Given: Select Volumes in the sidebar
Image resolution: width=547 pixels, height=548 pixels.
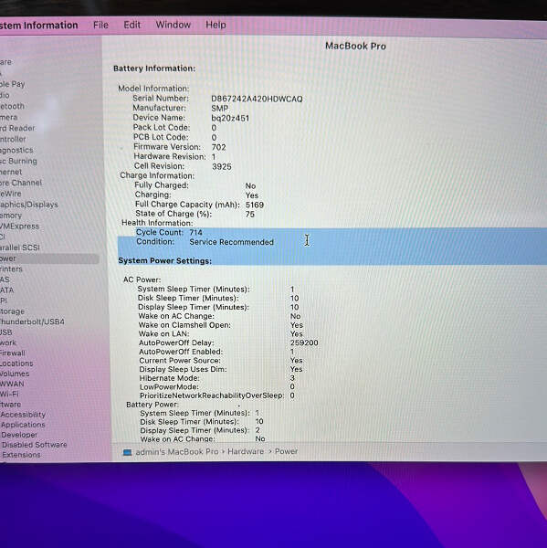Looking at the screenshot, I should coord(15,374).
